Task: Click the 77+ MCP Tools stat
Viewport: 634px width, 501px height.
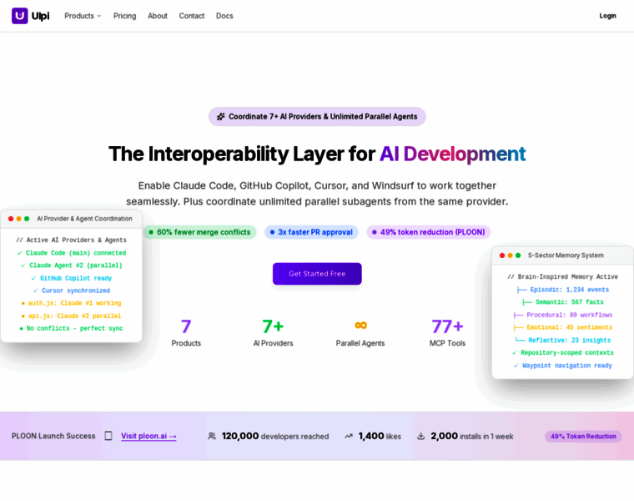Action: (x=447, y=332)
